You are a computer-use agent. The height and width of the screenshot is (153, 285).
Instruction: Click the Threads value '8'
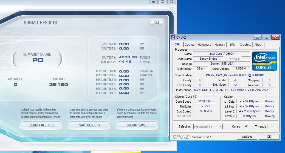pos(272,126)
